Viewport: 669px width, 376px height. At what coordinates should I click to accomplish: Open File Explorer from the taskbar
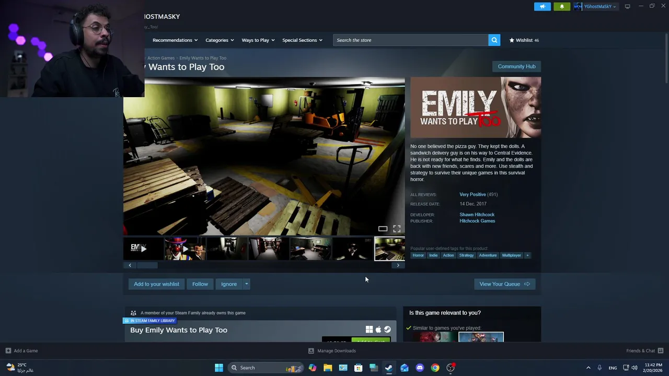point(328,368)
